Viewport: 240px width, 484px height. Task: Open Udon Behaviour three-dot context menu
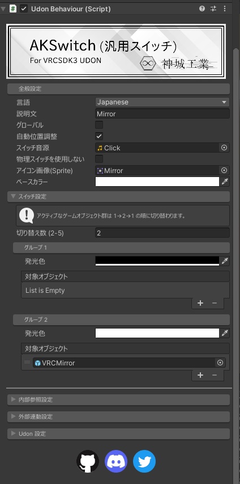point(225,9)
